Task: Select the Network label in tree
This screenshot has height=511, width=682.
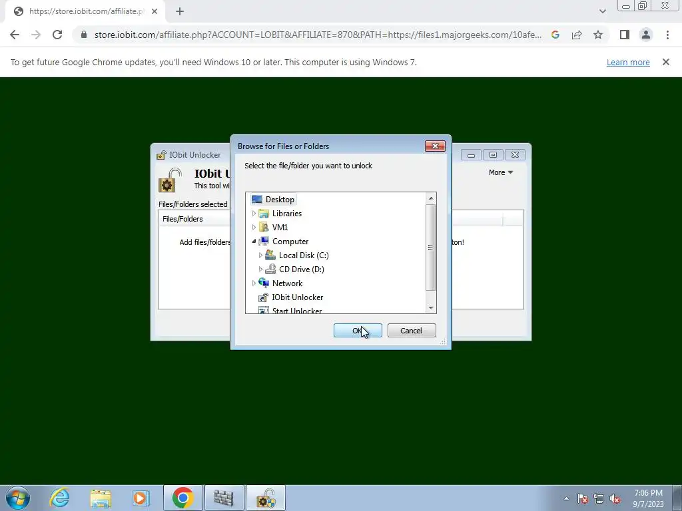Action: click(287, 283)
